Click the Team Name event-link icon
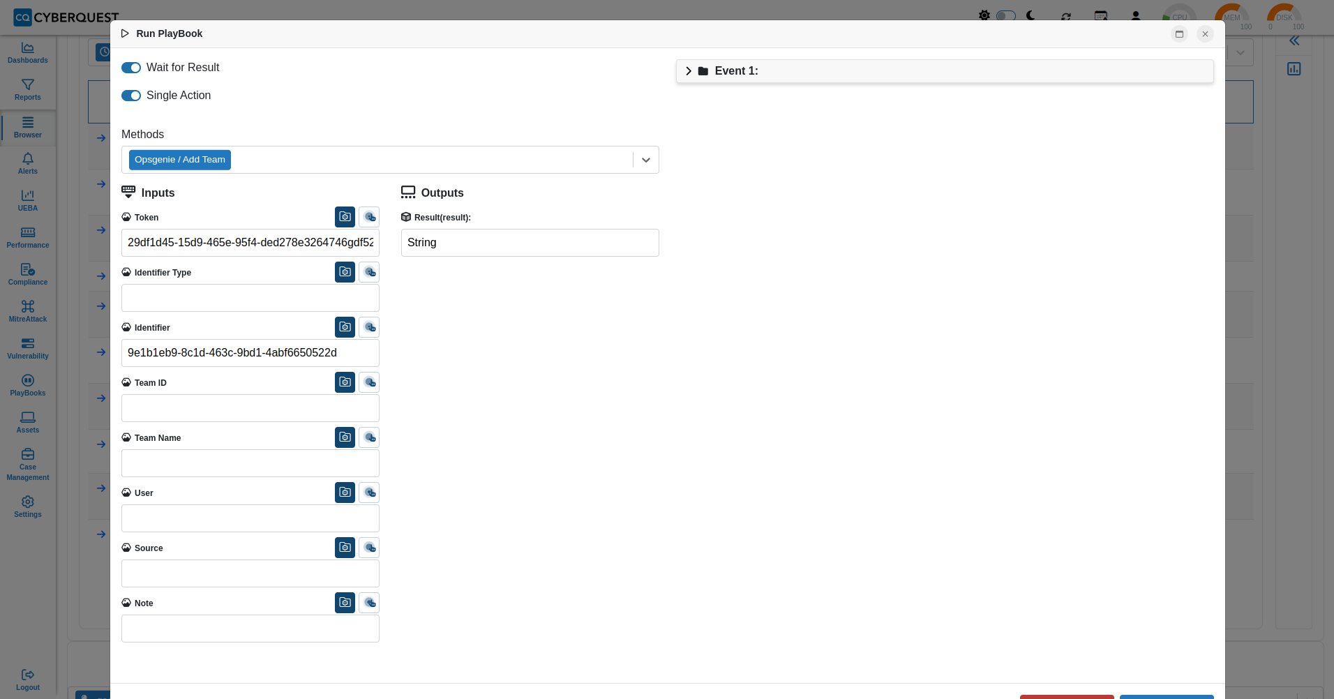This screenshot has width=1334, height=699. 369,437
